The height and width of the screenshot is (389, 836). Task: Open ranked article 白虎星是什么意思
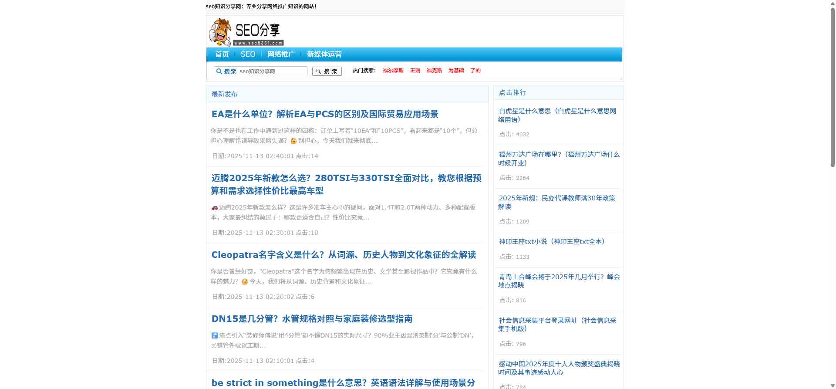click(557, 115)
